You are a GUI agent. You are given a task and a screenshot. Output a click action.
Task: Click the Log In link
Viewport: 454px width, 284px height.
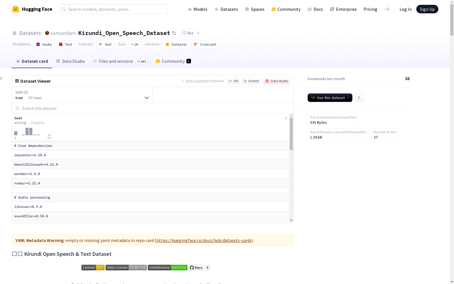(x=405, y=9)
